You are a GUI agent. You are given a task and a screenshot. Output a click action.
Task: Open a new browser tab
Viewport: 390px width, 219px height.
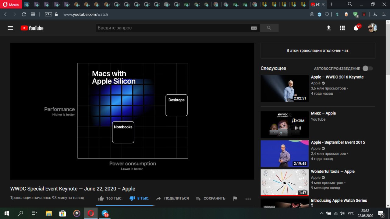(331, 4)
